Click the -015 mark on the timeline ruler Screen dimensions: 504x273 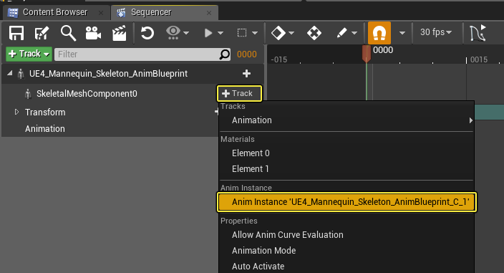pos(279,59)
